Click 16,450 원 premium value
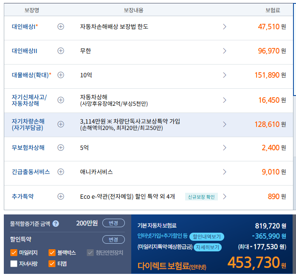 coord(272,100)
